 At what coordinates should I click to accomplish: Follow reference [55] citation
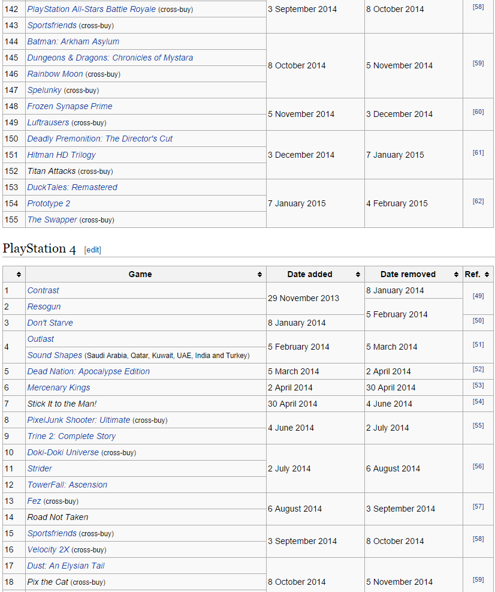click(x=478, y=425)
